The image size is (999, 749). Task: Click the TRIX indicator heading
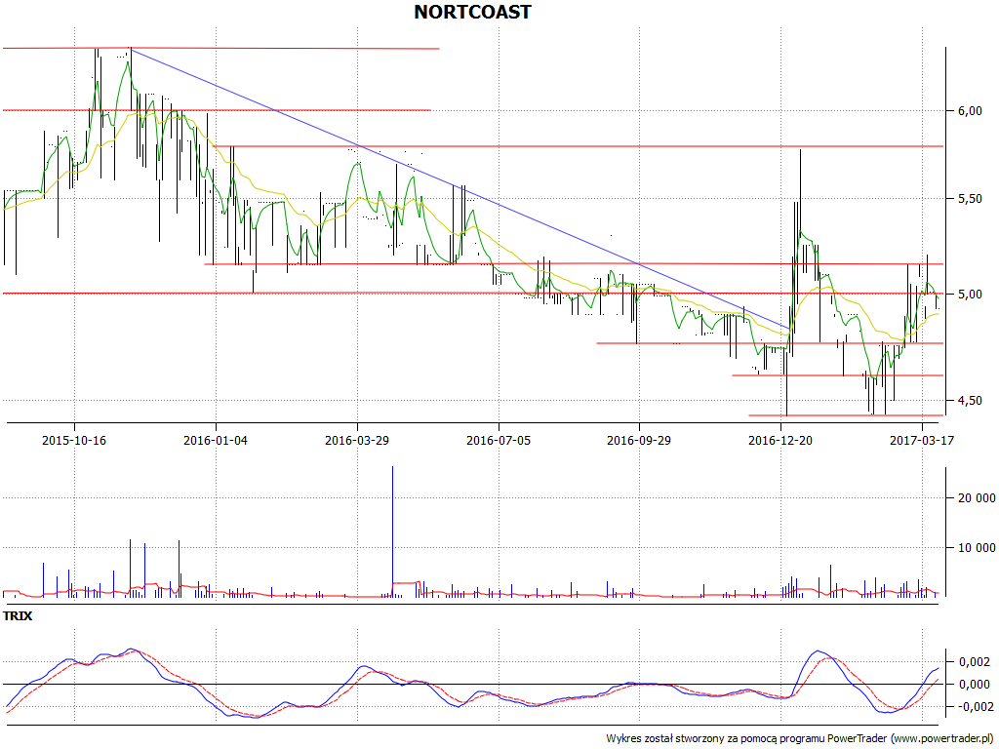[x=18, y=616]
